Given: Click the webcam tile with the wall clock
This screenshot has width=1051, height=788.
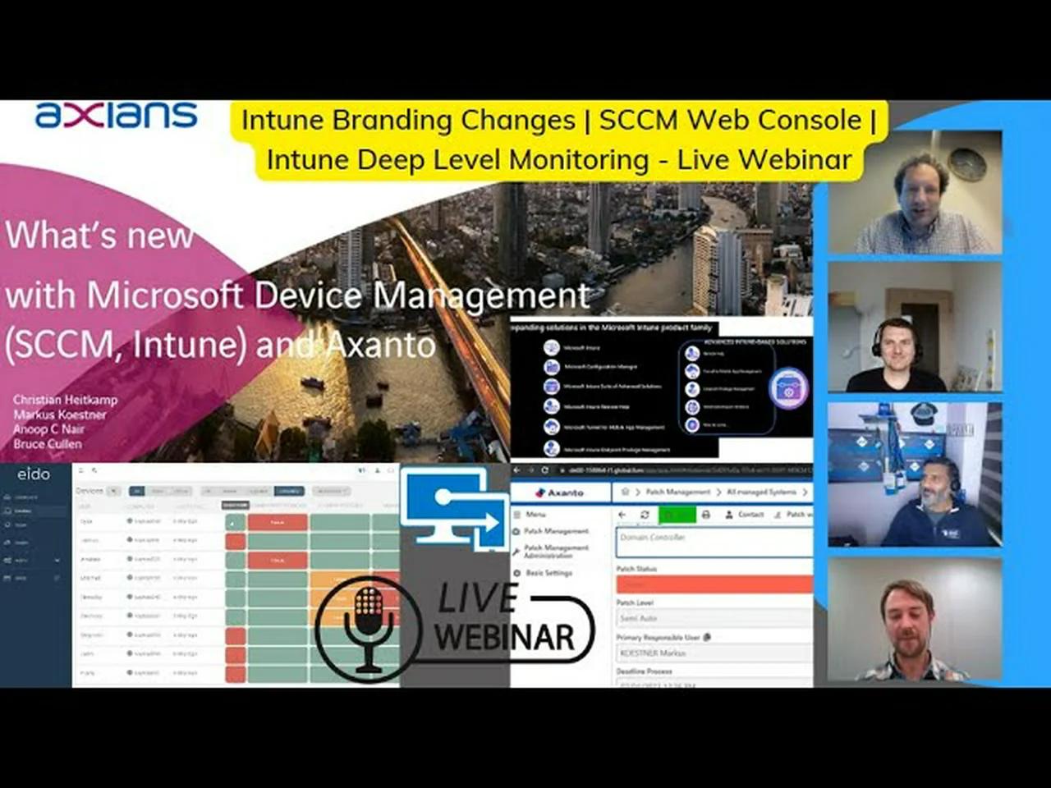Looking at the screenshot, I should (915, 192).
